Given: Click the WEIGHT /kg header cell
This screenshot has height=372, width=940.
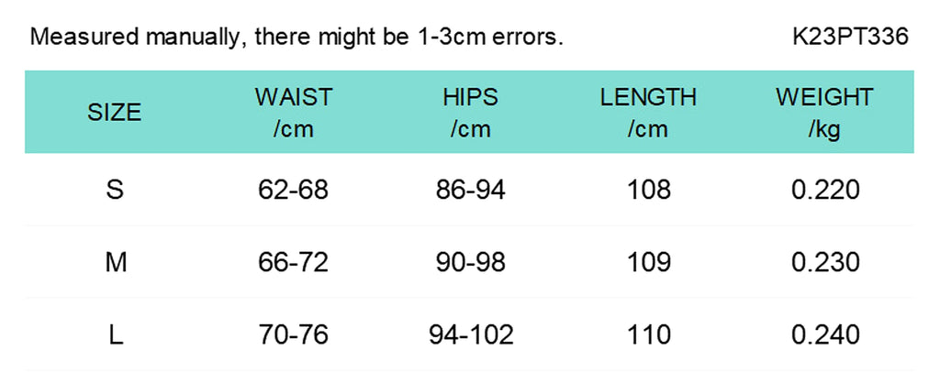Looking at the screenshot, I should click(825, 113).
